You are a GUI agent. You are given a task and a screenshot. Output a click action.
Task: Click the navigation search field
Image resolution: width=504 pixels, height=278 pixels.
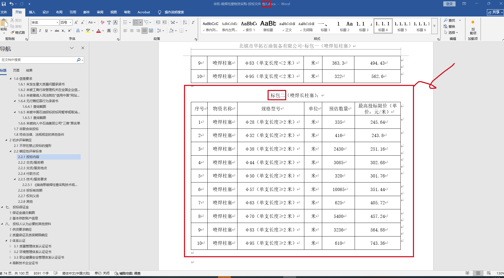38,60
